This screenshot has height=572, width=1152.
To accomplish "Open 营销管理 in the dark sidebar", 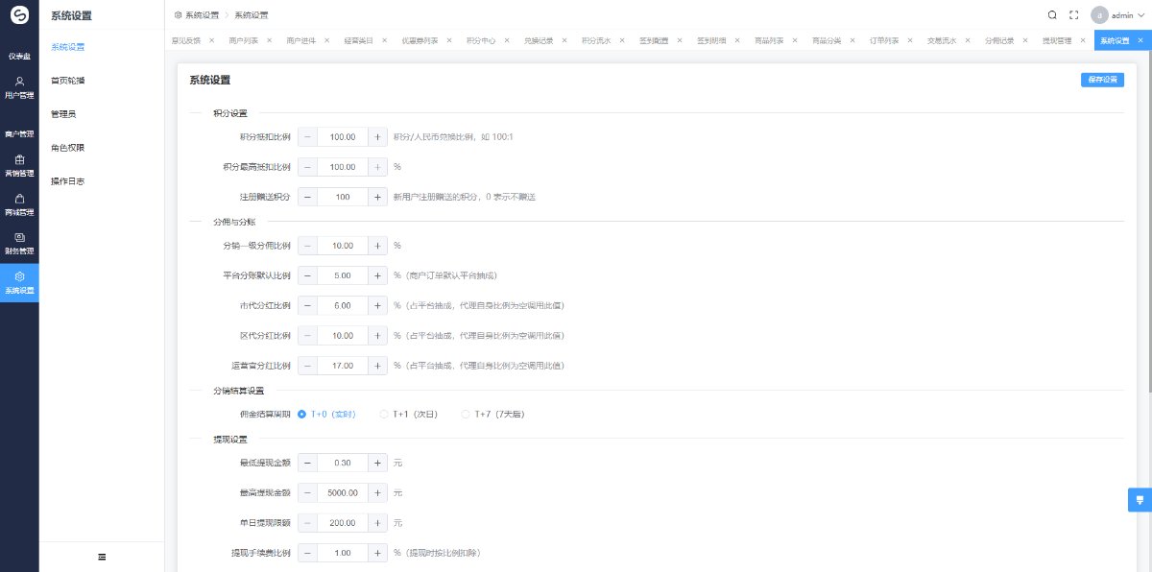I will 19,166.
